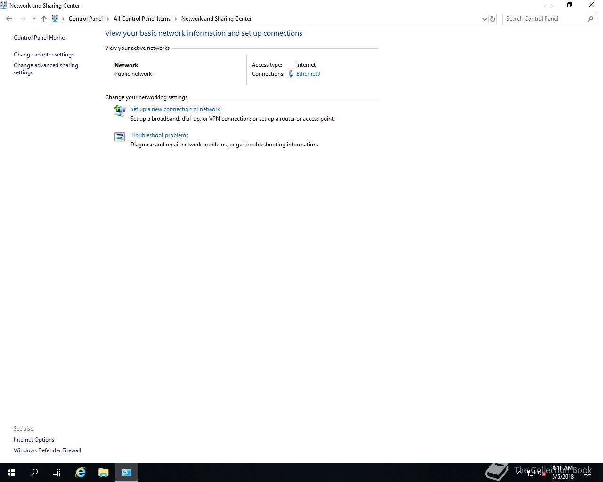
Task: Open Change adapter settings
Action: pyautogui.click(x=44, y=55)
